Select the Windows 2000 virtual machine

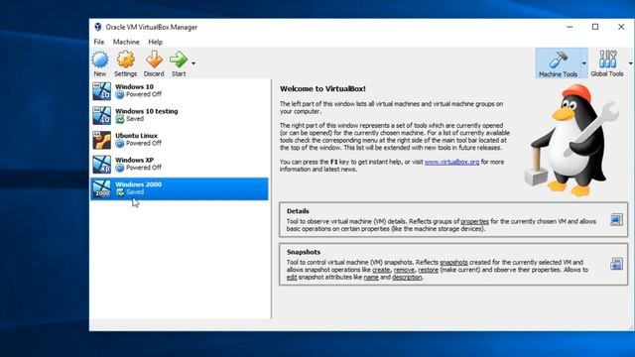[x=179, y=188]
